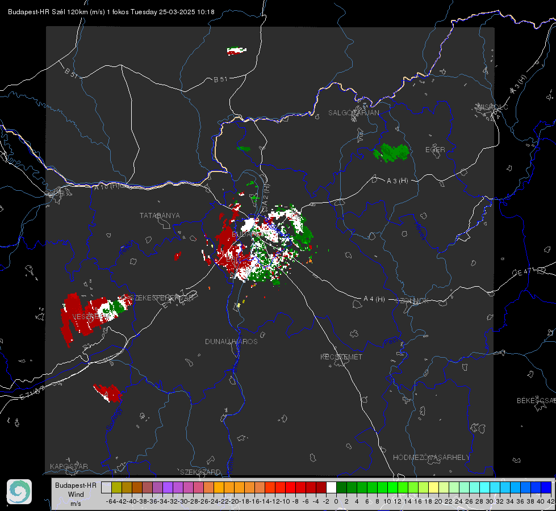Click the blue Pest county label
The image size is (556, 511).
coord(391,342)
